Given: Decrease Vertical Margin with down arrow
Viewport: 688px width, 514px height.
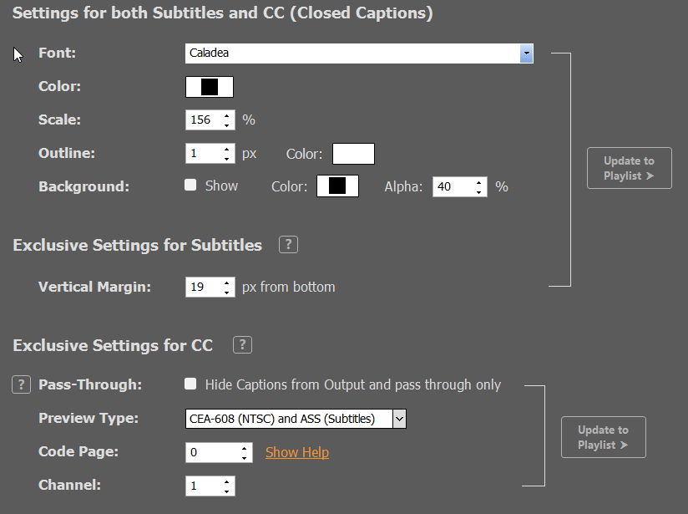Looking at the screenshot, I should click(226, 293).
